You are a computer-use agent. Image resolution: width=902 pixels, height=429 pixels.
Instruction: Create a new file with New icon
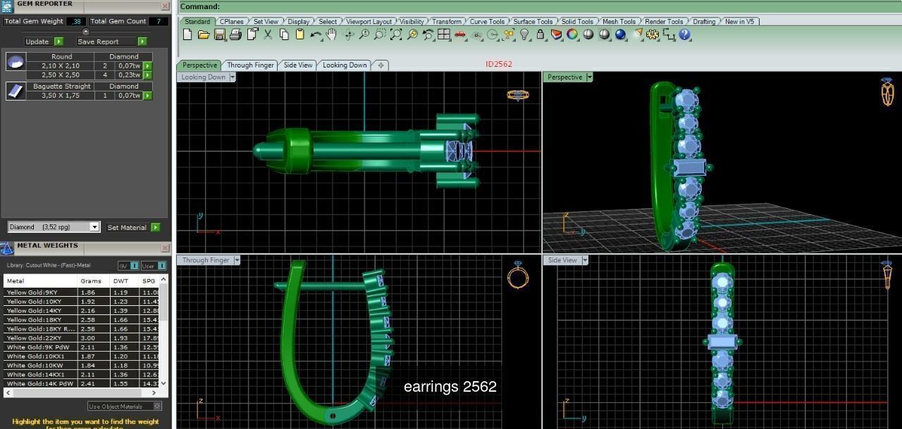click(188, 34)
